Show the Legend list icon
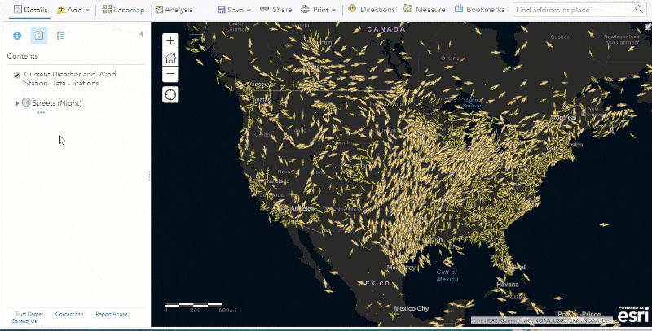This screenshot has width=652, height=331. click(60, 36)
